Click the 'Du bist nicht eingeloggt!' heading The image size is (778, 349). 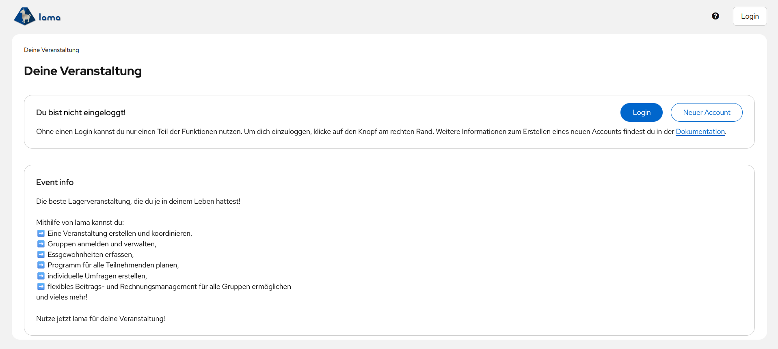pos(81,112)
